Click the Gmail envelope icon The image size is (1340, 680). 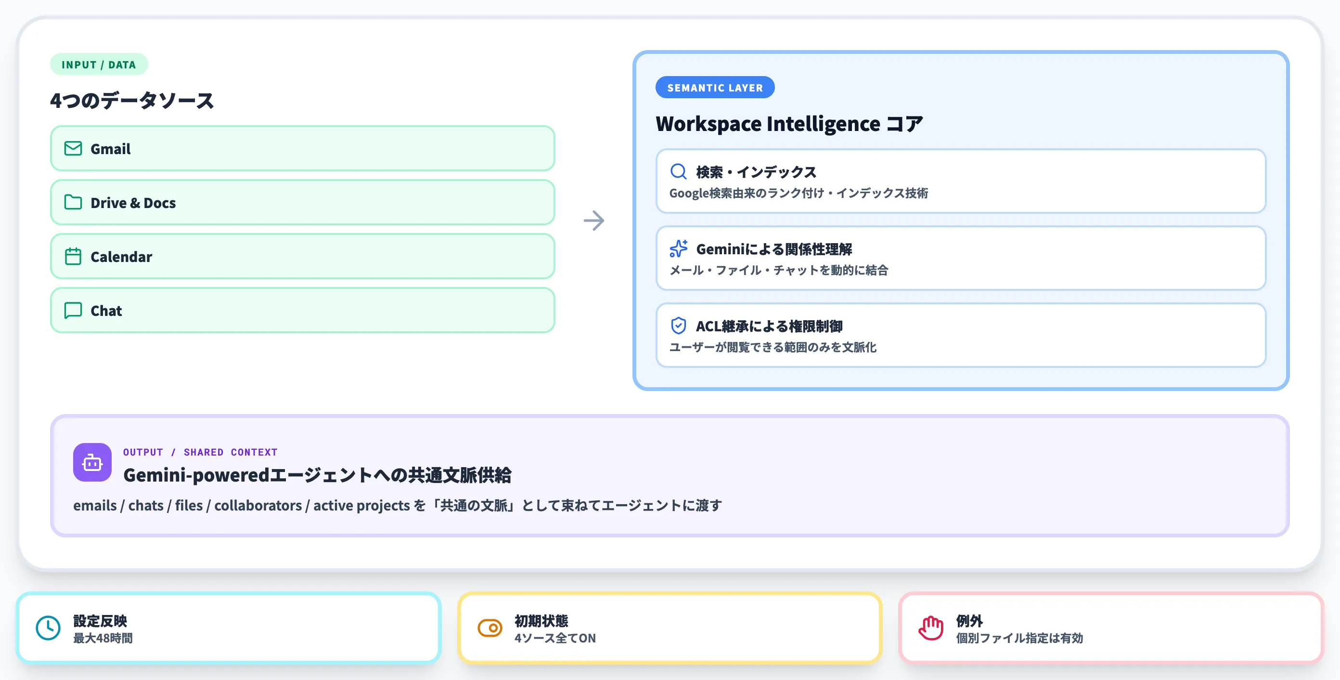click(73, 148)
